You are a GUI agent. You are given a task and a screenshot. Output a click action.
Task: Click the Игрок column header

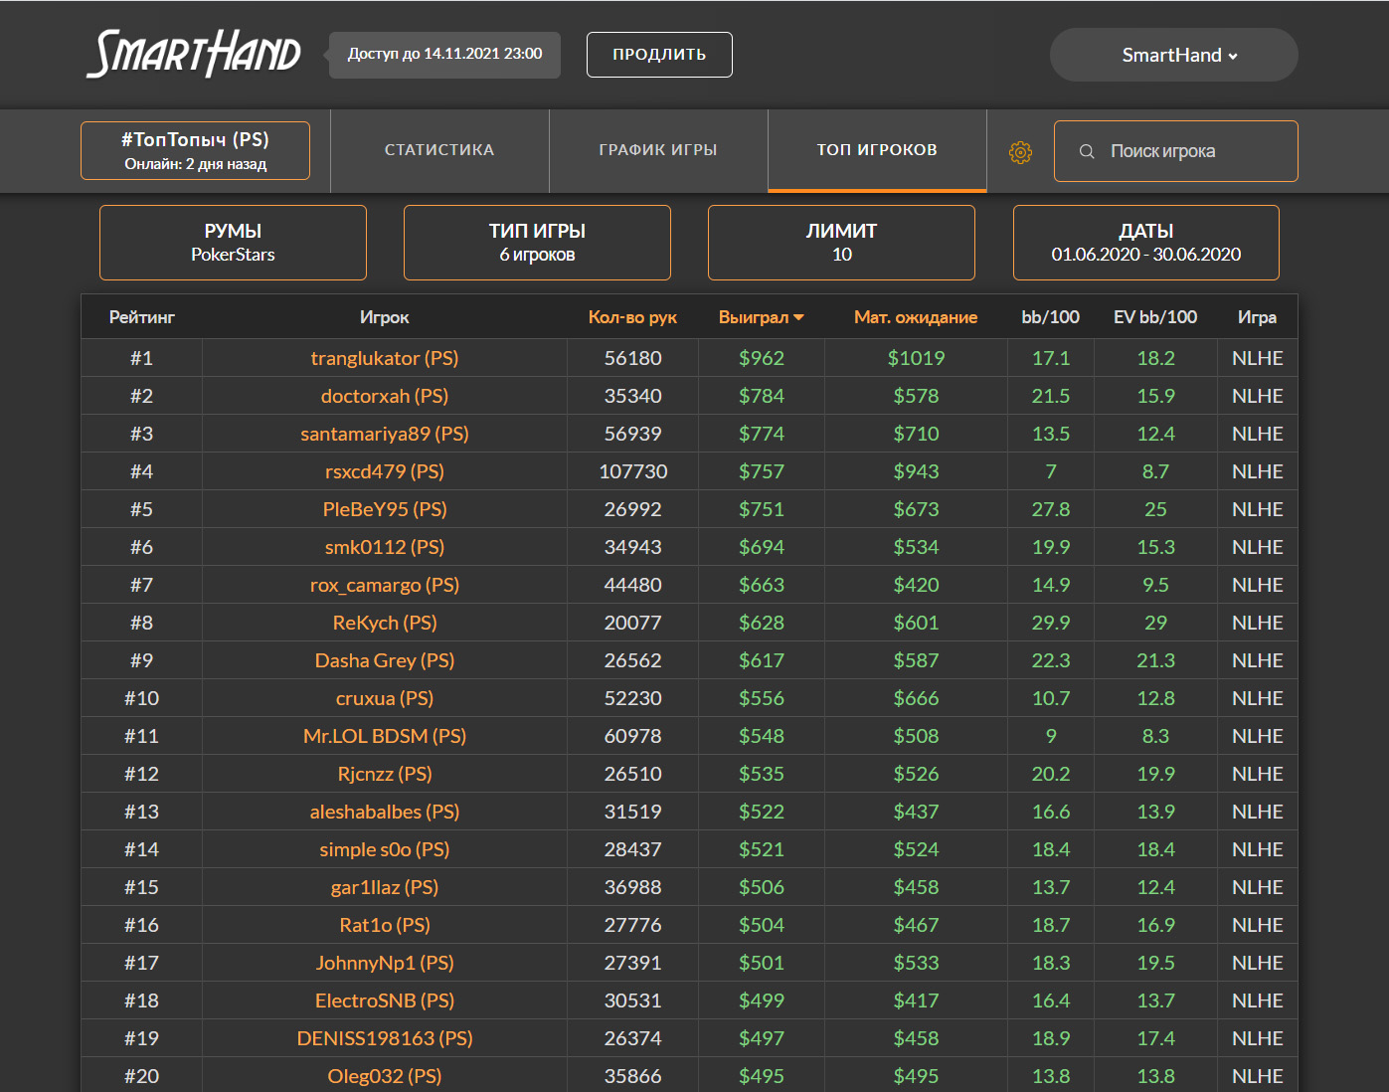pyautogui.click(x=384, y=317)
